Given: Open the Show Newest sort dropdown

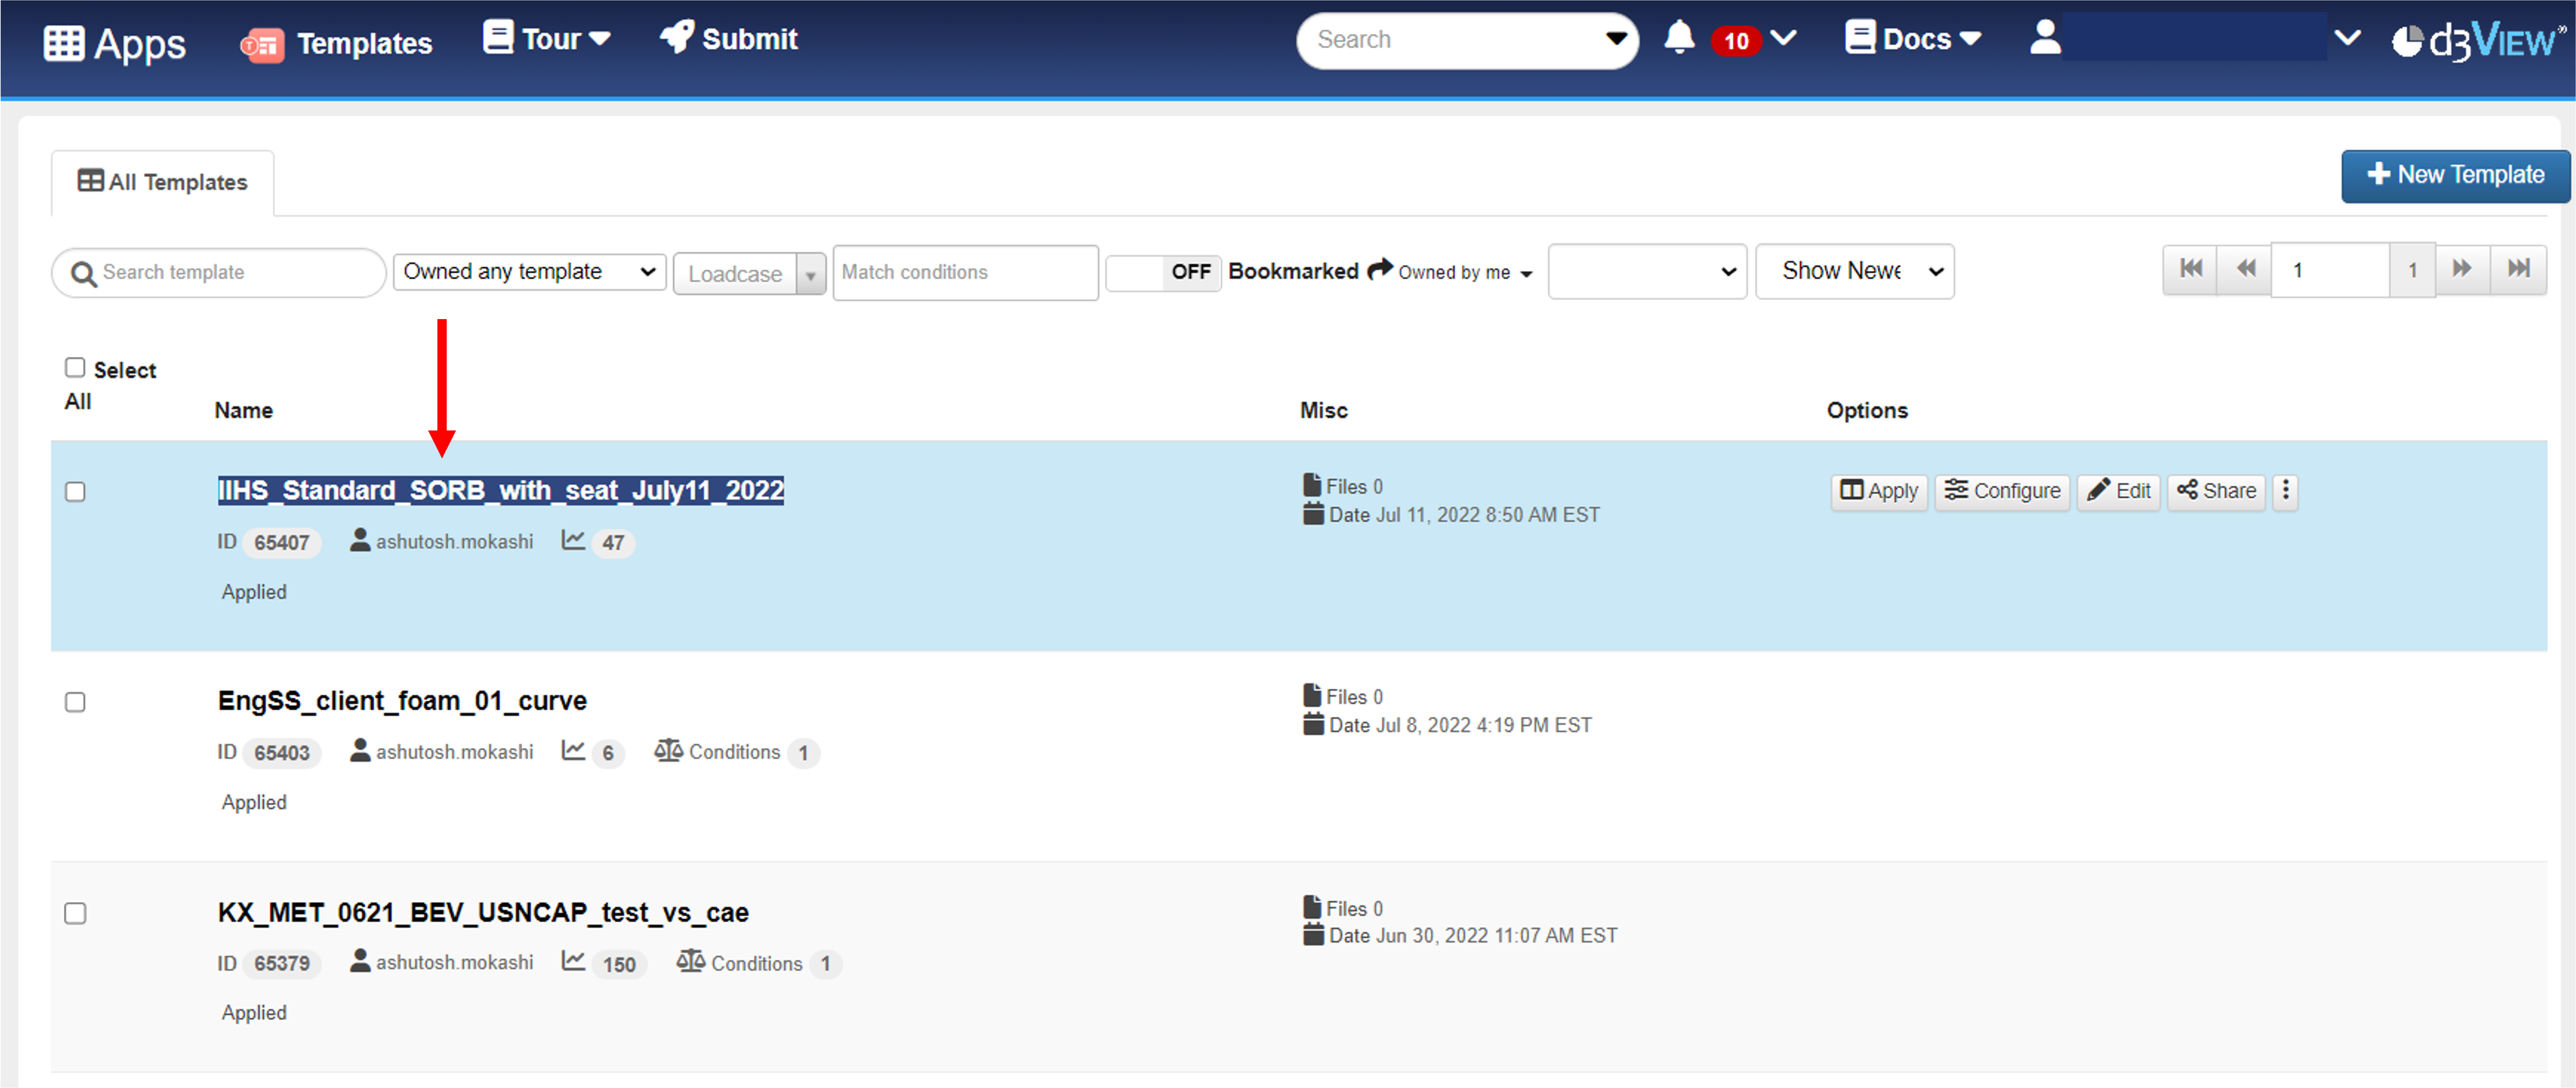Looking at the screenshot, I should [x=1855, y=271].
